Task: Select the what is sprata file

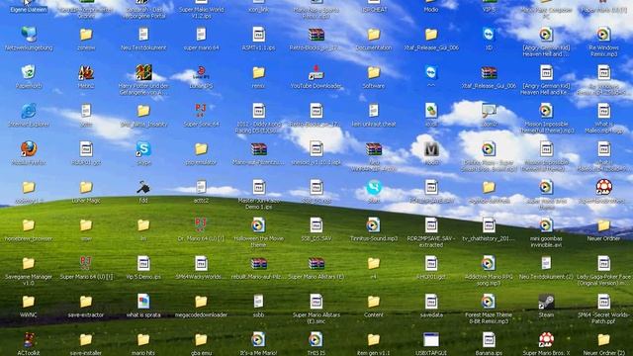Action: [x=143, y=302]
